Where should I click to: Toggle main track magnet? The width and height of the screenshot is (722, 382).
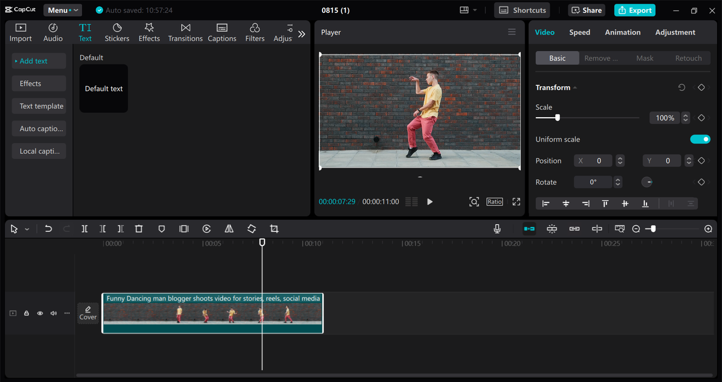529,229
